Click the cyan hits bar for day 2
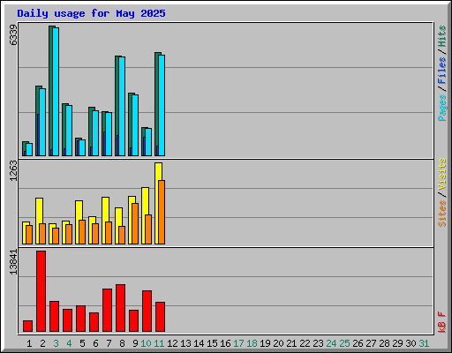The width and height of the screenshot is (452, 353). (42, 123)
